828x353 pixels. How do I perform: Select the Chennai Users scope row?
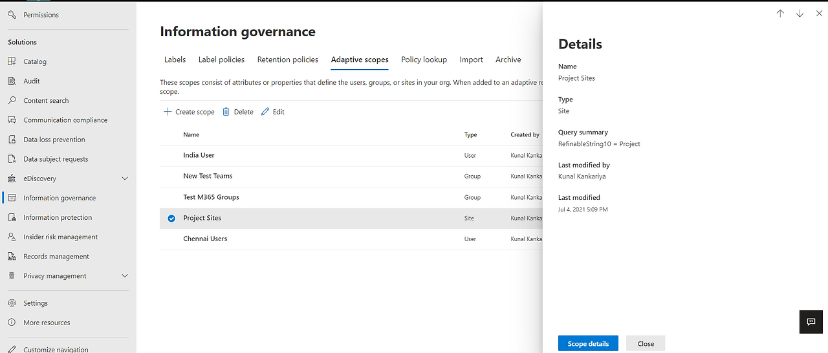(351, 239)
